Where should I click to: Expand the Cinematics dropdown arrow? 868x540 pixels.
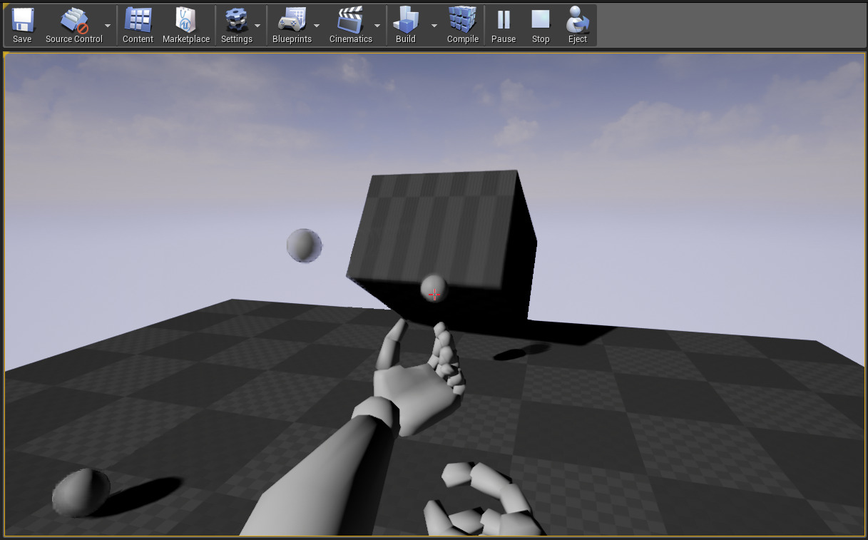click(377, 26)
